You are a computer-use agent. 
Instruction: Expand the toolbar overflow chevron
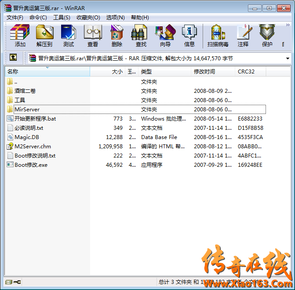tap(288, 25)
